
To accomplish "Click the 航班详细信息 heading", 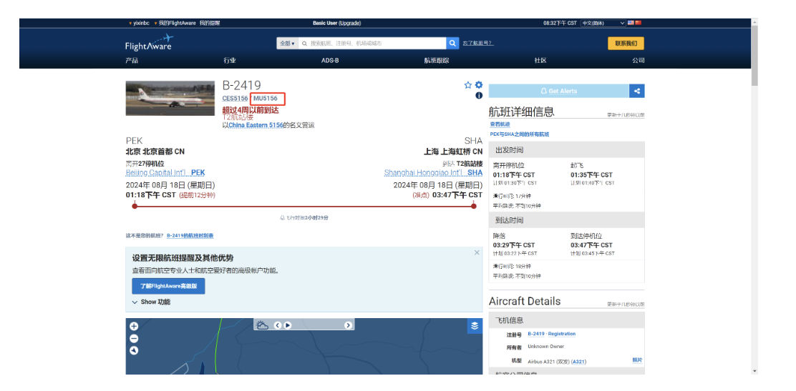I will click(521, 112).
